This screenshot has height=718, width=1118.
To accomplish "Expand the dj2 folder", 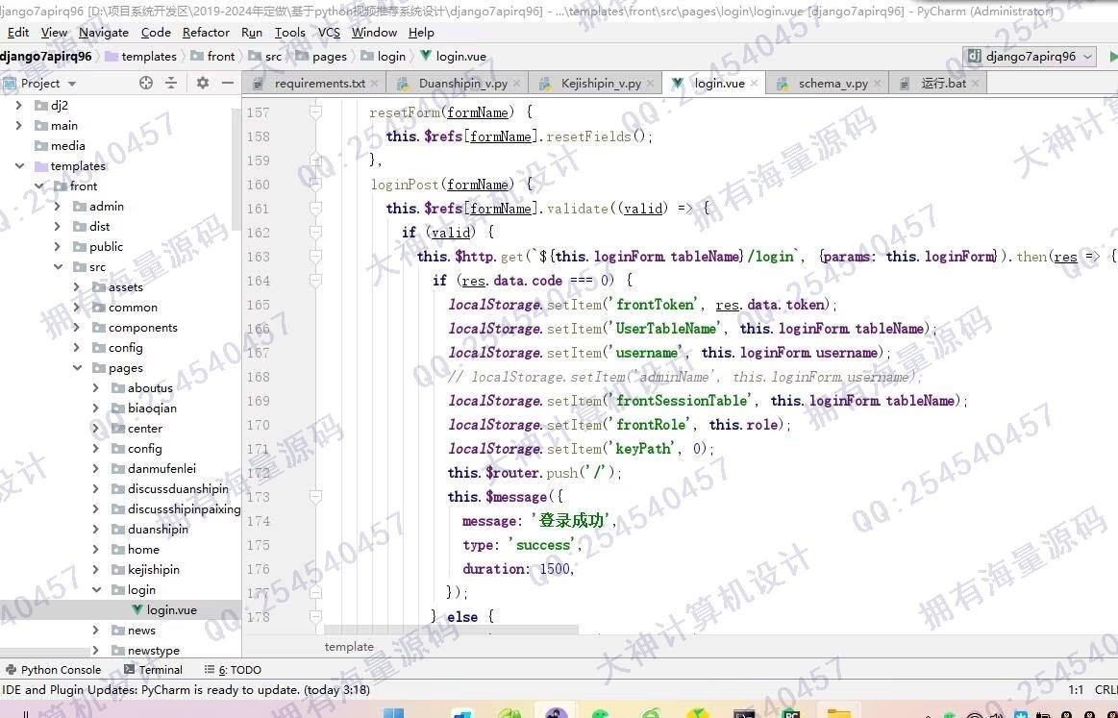I will coord(19,106).
